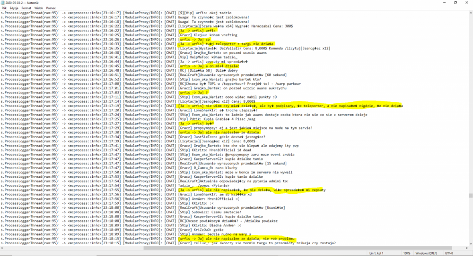Click the vertical scrollbar down arrow
Image resolution: width=473 pixels, height=256 pixels.
click(x=470, y=244)
